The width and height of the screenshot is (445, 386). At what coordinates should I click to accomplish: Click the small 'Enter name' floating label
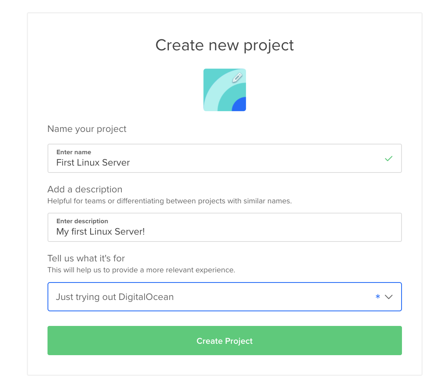coord(73,152)
